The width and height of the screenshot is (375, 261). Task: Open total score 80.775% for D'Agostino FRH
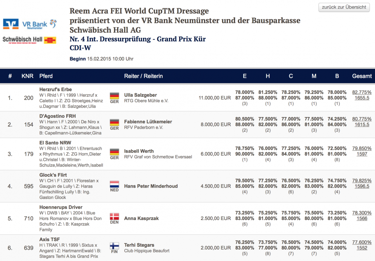click(x=361, y=119)
